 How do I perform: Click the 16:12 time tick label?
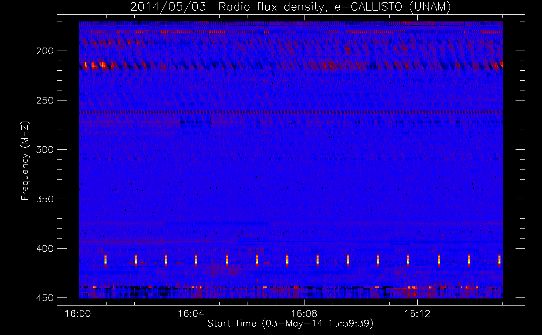coord(417,314)
